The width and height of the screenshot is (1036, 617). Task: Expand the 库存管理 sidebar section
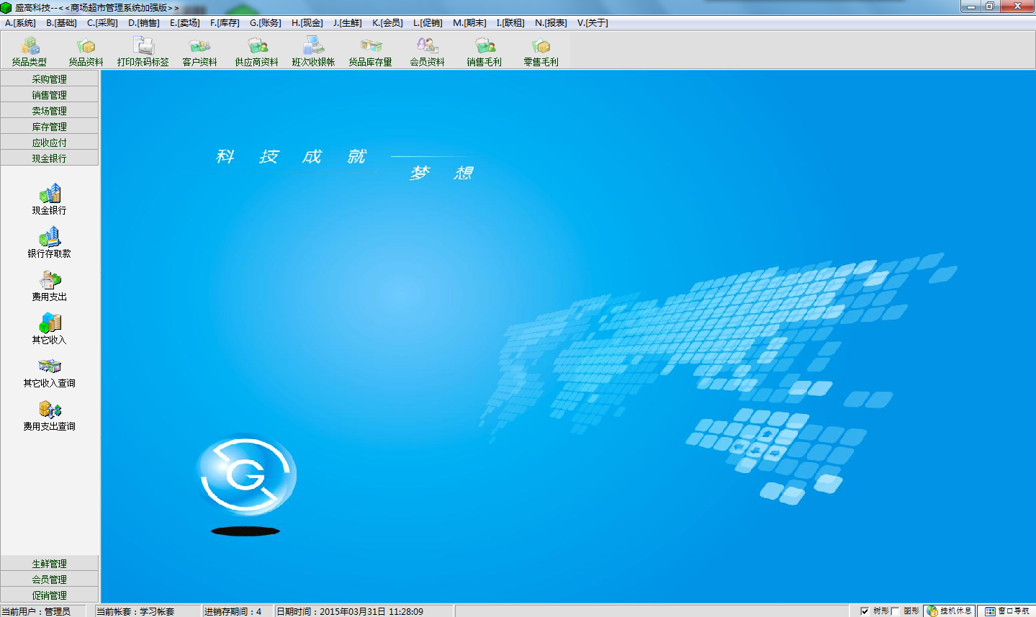49,126
